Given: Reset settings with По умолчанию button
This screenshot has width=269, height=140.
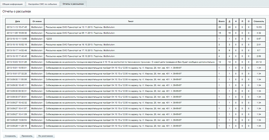Looking at the screenshot, I should pyautogui.click(x=45, y=136).
